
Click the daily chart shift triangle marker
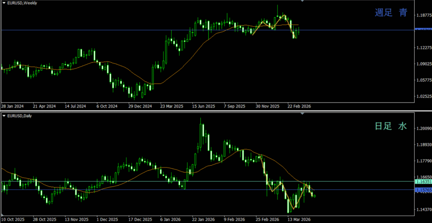[302, 114]
